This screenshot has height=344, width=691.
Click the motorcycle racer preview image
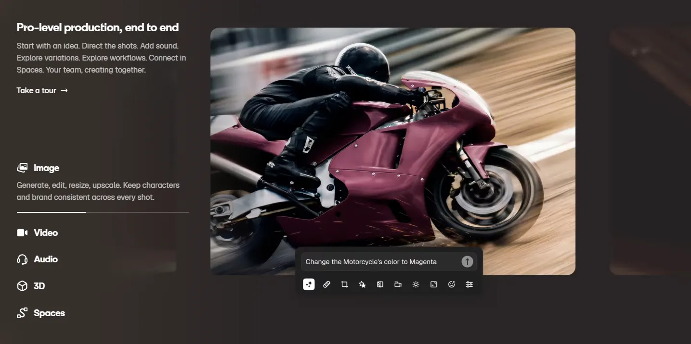click(x=393, y=151)
